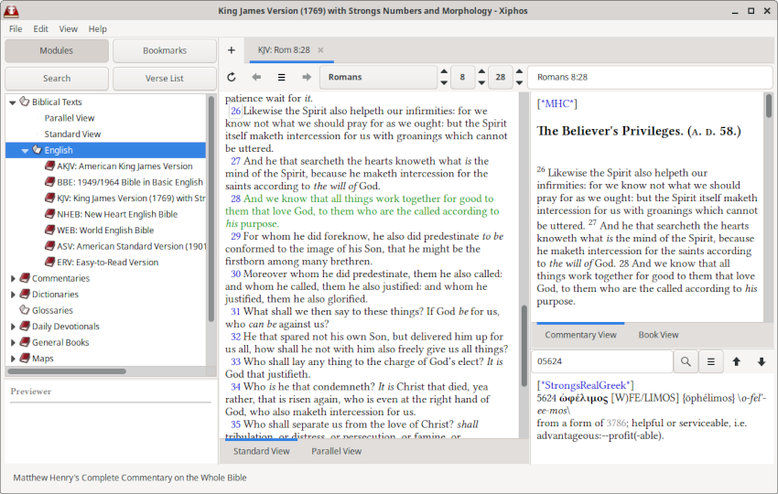Click the Dictionaries book icon
Image resolution: width=778 pixels, height=494 pixels.
tap(25, 295)
